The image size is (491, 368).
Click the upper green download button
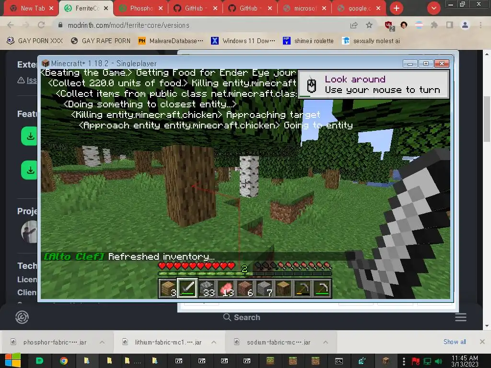click(29, 136)
